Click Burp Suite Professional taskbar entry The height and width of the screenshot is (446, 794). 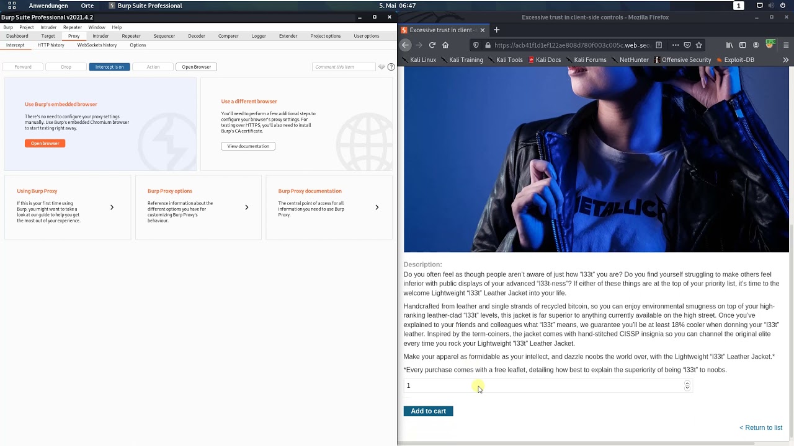145,6
